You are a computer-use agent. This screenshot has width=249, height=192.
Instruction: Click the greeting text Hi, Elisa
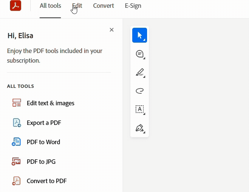point(20,36)
